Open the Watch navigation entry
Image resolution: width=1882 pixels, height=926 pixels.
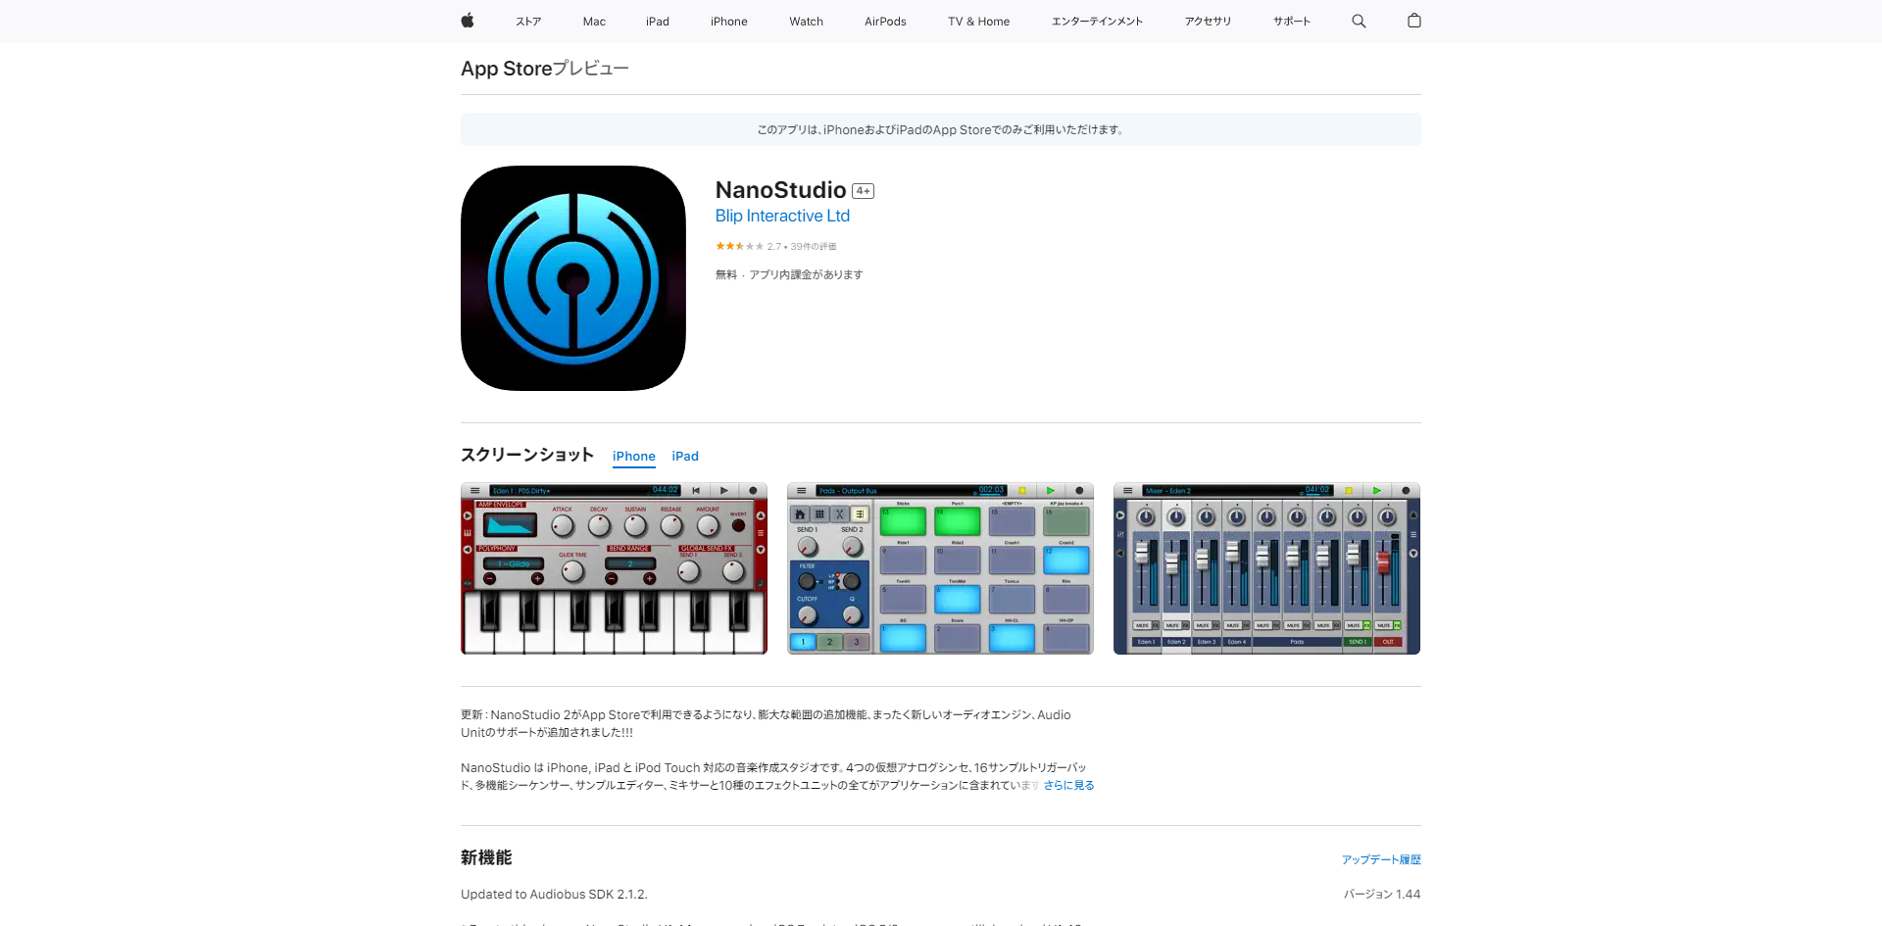click(x=806, y=21)
